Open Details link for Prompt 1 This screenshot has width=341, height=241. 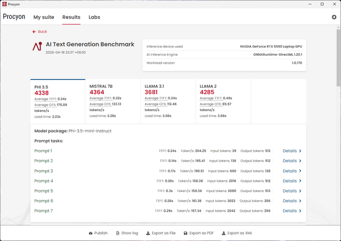point(290,151)
